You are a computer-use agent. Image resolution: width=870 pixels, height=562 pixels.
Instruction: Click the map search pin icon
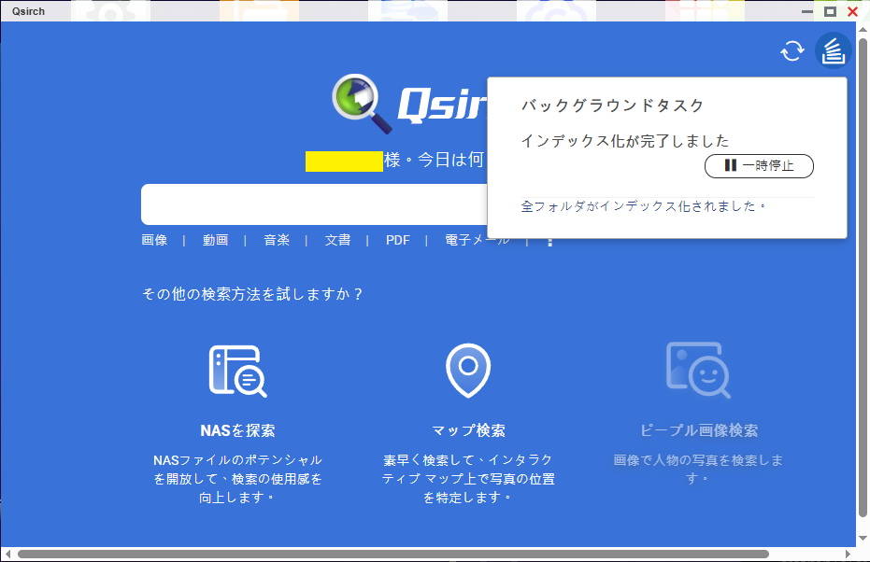pyautogui.click(x=468, y=371)
